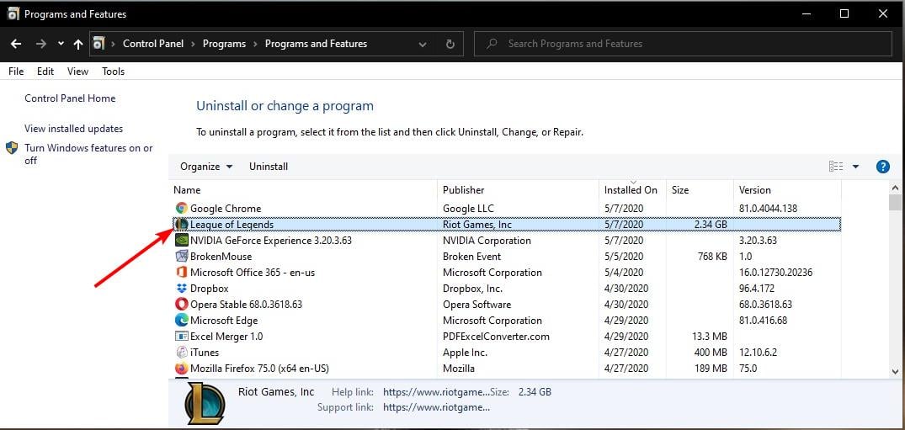
Task: Expand the Organize dropdown
Action: (206, 167)
